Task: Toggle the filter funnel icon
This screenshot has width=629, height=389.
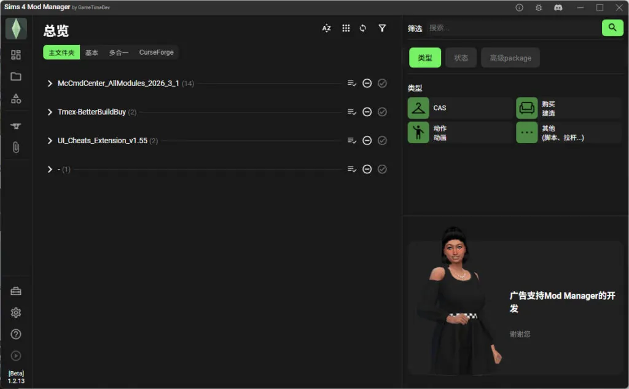Action: pos(382,28)
